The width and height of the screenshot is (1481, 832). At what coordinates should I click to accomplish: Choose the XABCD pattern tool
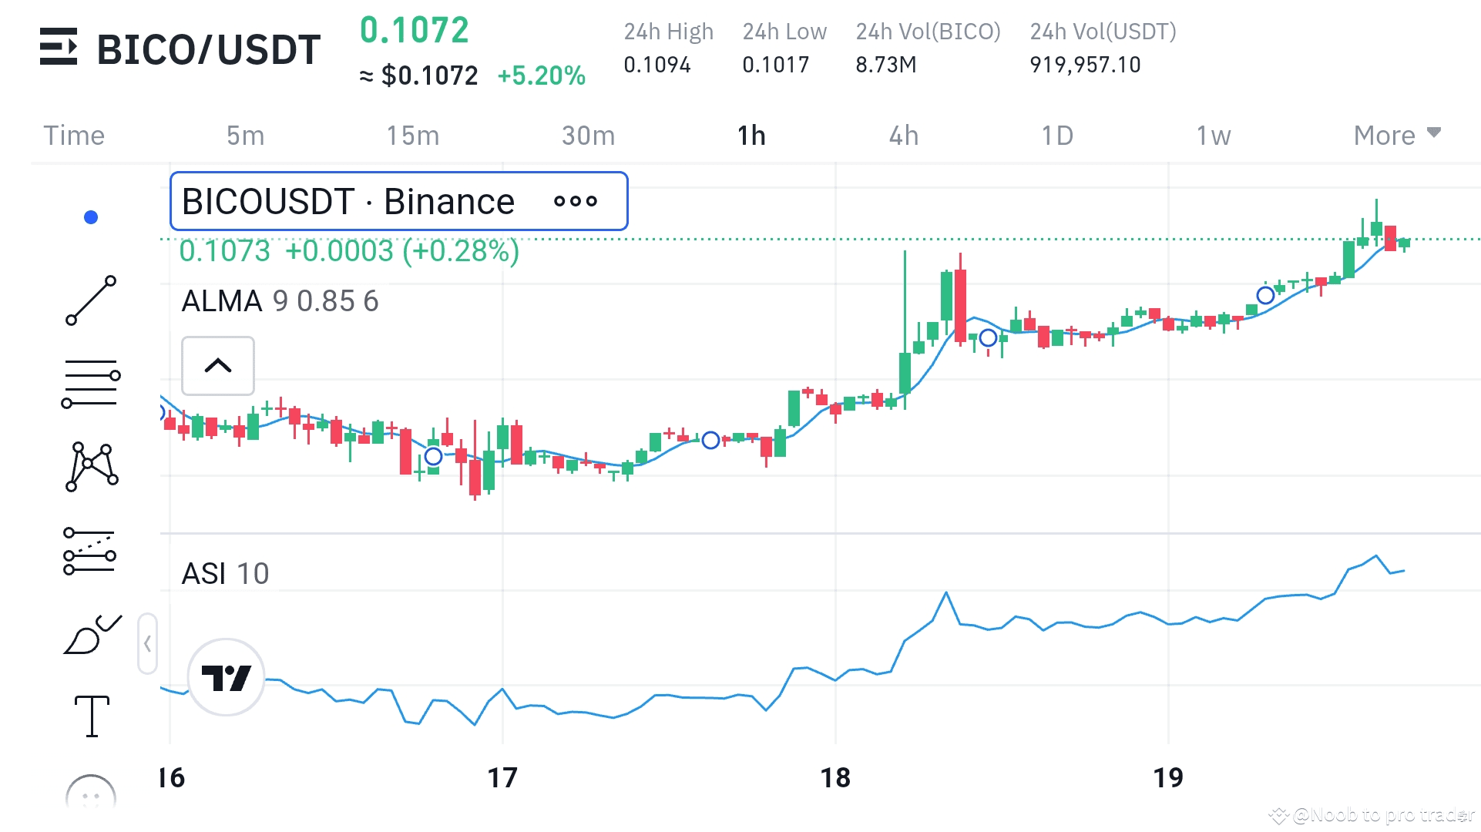click(91, 466)
